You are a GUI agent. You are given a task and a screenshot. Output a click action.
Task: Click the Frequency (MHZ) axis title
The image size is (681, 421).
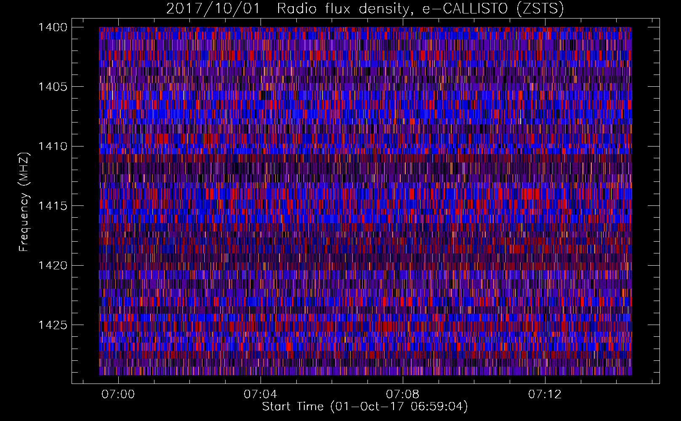click(25, 202)
